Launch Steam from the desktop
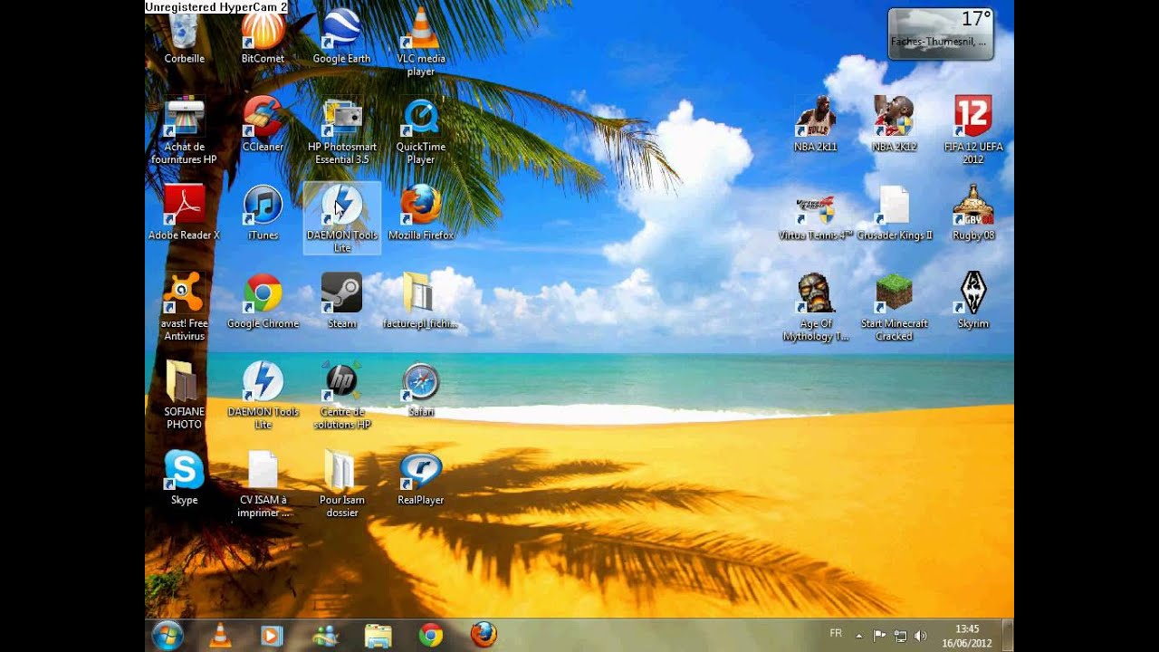 [x=341, y=301]
